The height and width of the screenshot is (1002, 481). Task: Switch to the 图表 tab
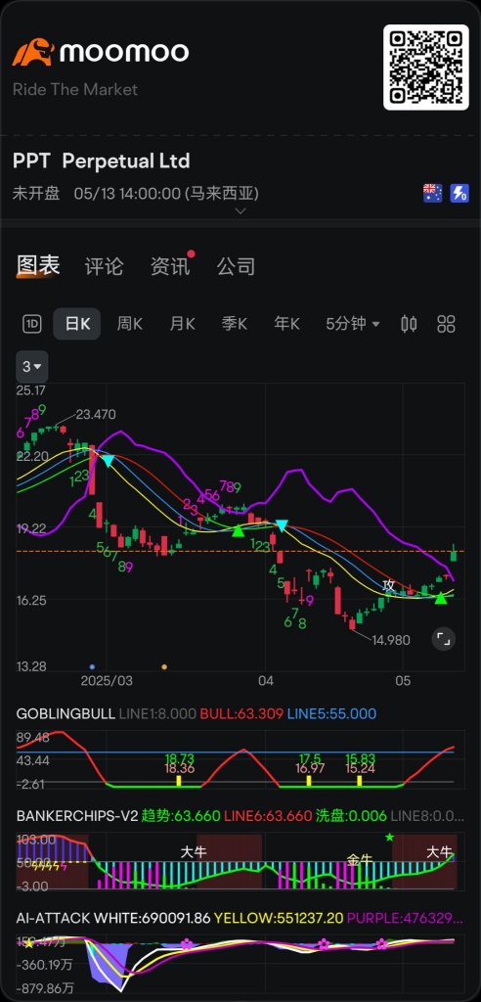pyautogui.click(x=38, y=266)
